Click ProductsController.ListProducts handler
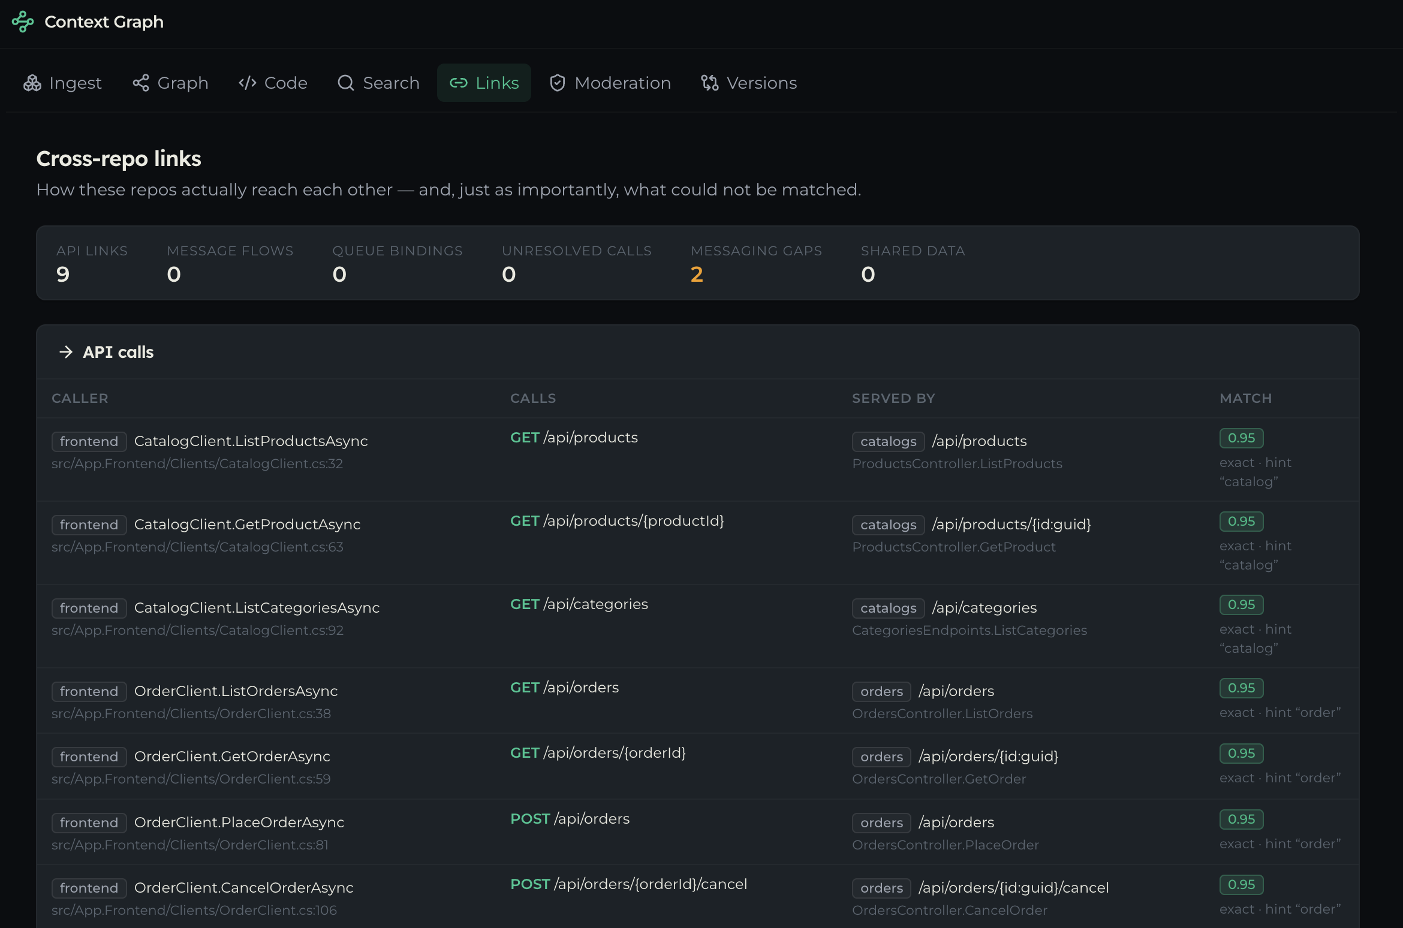This screenshot has width=1403, height=928. [957, 464]
